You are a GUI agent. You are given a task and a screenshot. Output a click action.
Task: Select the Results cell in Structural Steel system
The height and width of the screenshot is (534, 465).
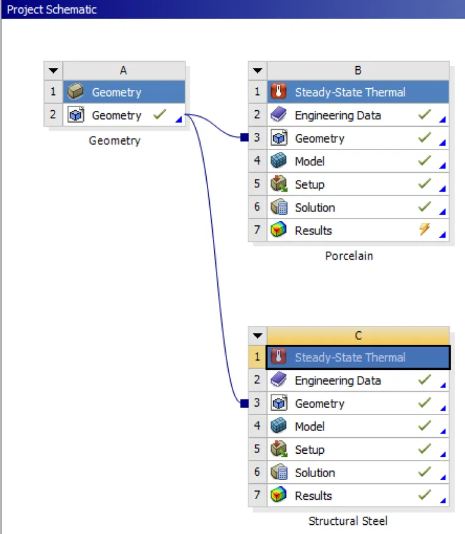(x=358, y=495)
